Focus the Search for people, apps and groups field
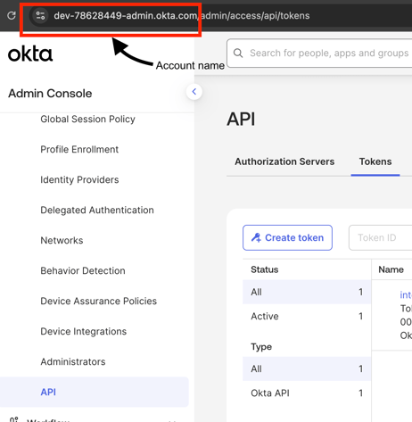The height and width of the screenshot is (422, 412). tap(319, 54)
